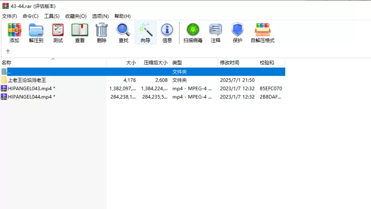The image size is (371, 209).
Task: Click the 查看 (View) book icon
Action: click(80, 30)
